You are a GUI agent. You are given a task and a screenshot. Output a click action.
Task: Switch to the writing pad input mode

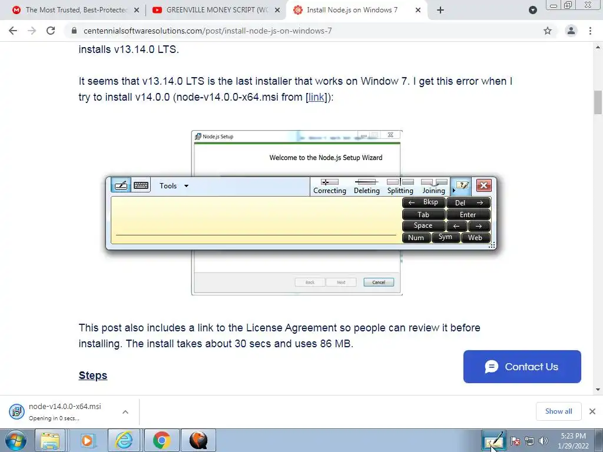point(121,185)
